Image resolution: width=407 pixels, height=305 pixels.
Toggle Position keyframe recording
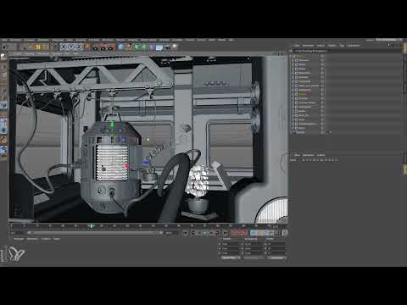254,233
